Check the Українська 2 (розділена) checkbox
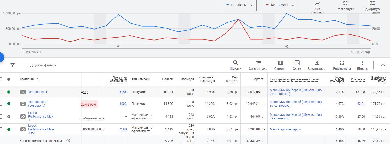The height and width of the screenshot is (144, 390). click(1, 104)
